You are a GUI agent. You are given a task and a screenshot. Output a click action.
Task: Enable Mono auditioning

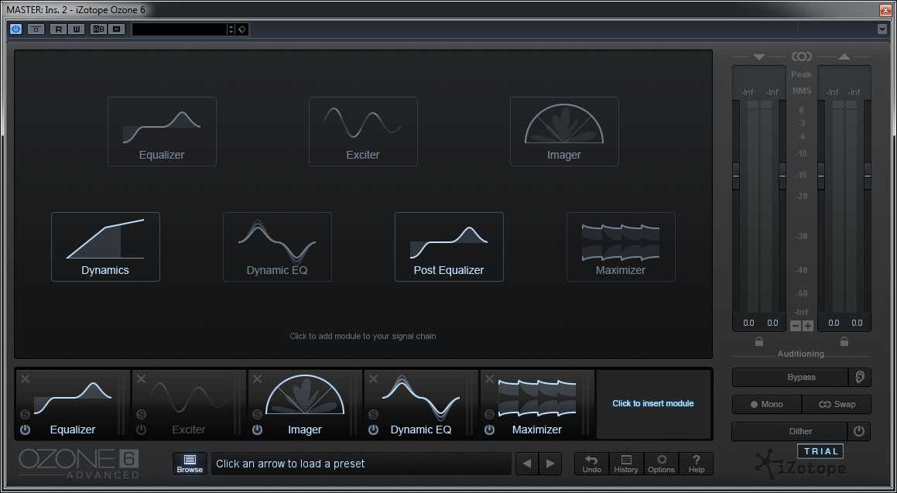(x=767, y=404)
